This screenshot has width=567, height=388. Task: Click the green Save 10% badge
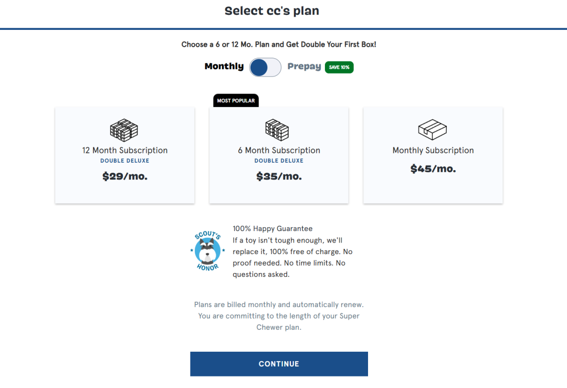click(x=339, y=67)
